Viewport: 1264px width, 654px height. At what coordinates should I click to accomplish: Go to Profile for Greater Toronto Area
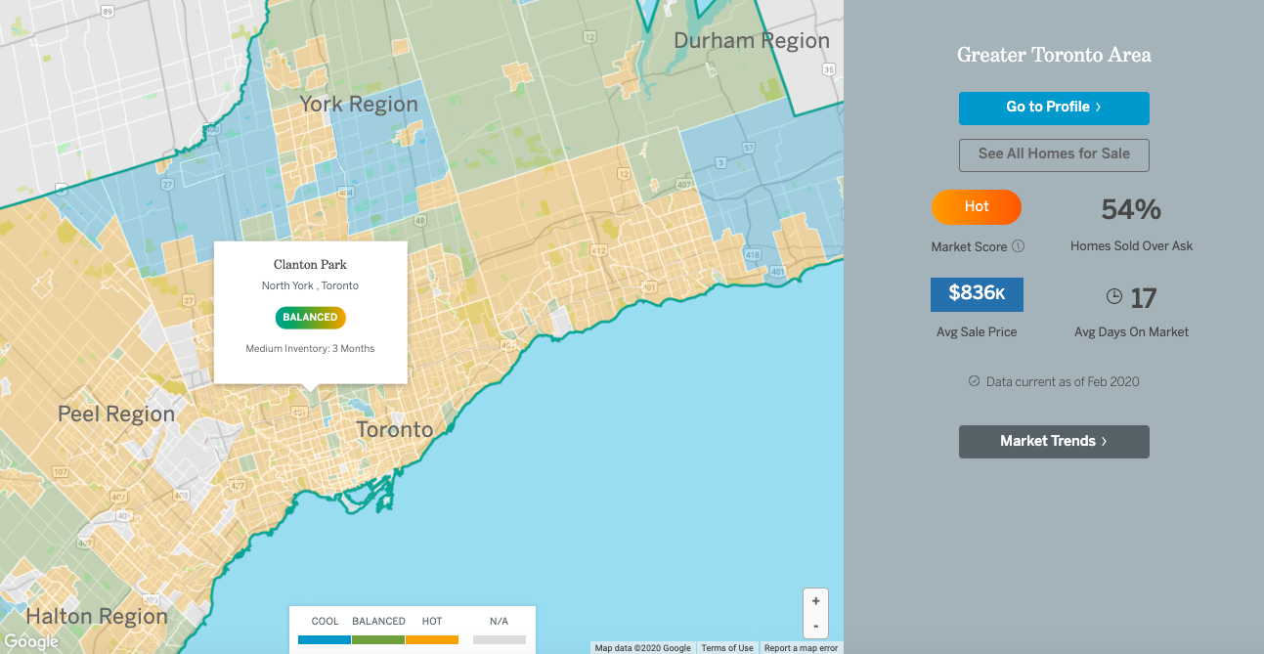[x=1054, y=108]
